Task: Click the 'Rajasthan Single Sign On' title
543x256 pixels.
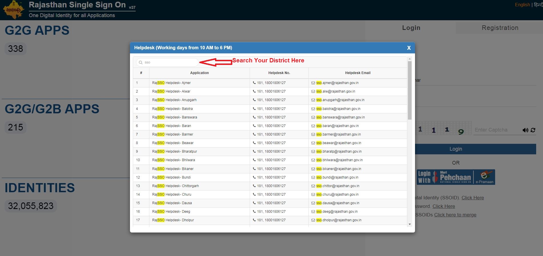Action: [x=77, y=5]
